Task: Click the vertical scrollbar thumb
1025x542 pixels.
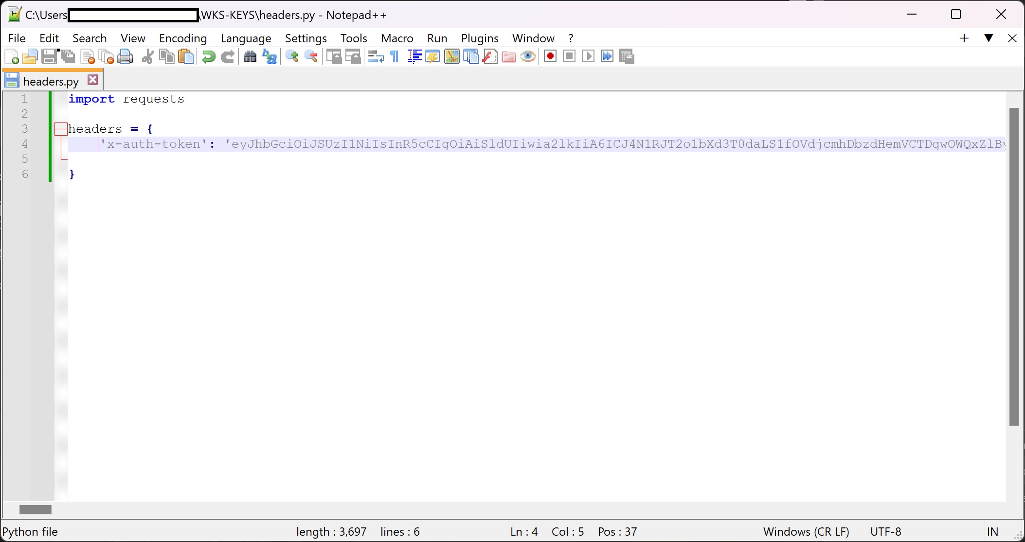Action: tap(1014, 266)
